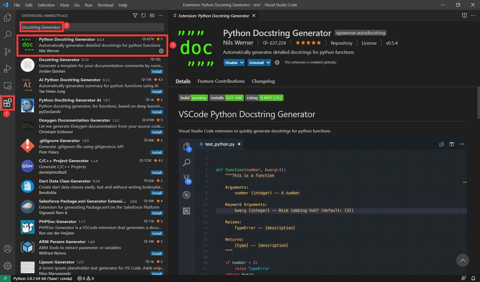Install the .gitignore Generator extension
The height and width of the screenshot is (282, 480).
click(157, 152)
